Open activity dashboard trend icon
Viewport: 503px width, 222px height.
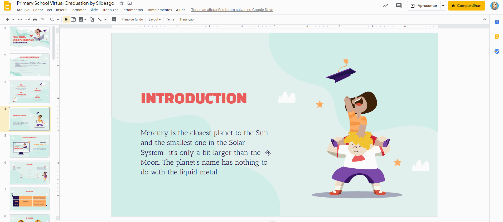pos(385,6)
